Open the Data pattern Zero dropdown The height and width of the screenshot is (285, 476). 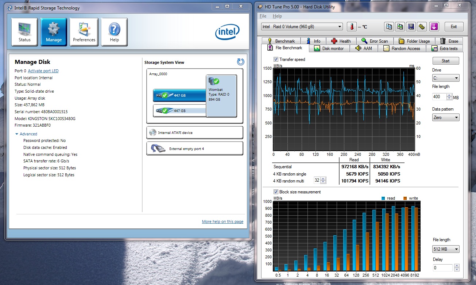446,118
